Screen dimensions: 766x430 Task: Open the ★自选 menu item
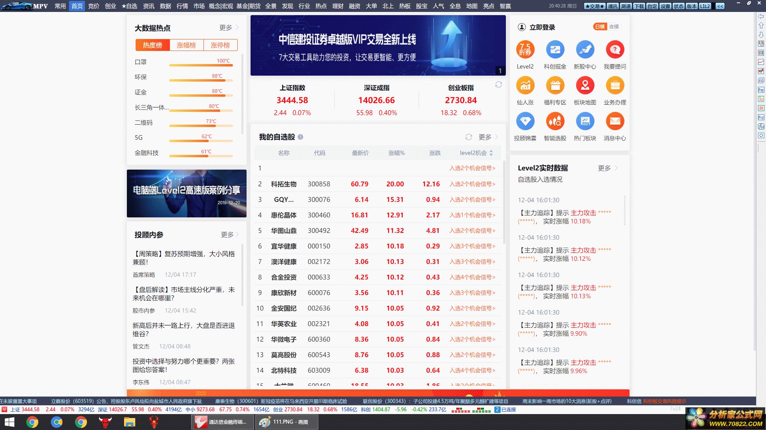(x=129, y=6)
